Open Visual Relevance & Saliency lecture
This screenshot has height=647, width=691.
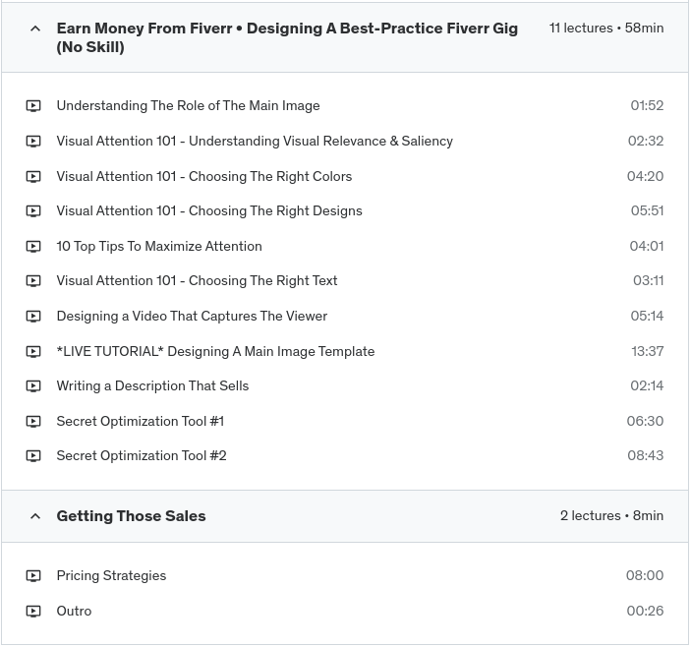click(x=255, y=142)
